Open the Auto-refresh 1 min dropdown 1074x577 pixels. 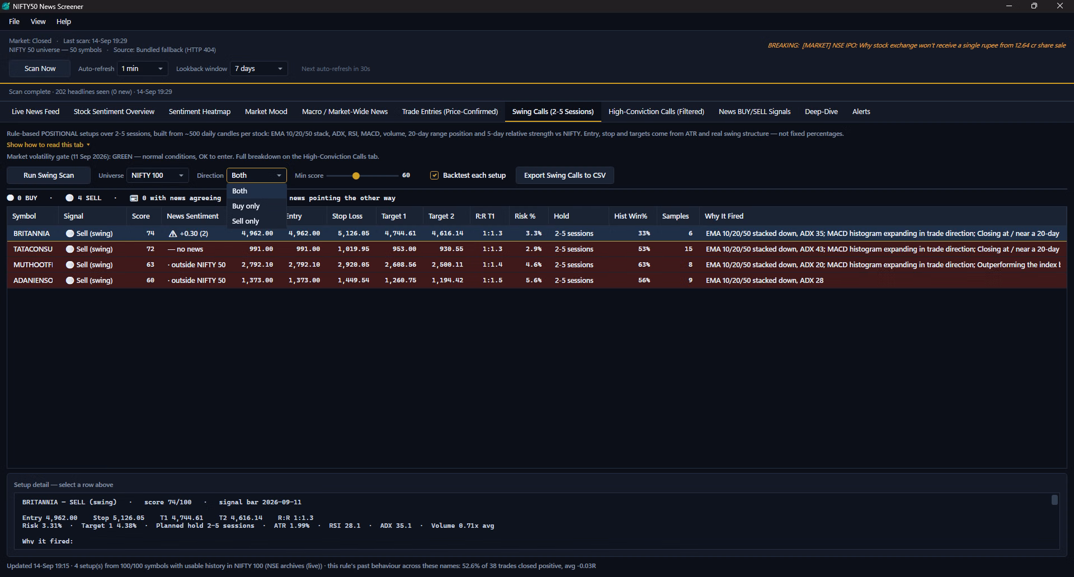tap(142, 69)
